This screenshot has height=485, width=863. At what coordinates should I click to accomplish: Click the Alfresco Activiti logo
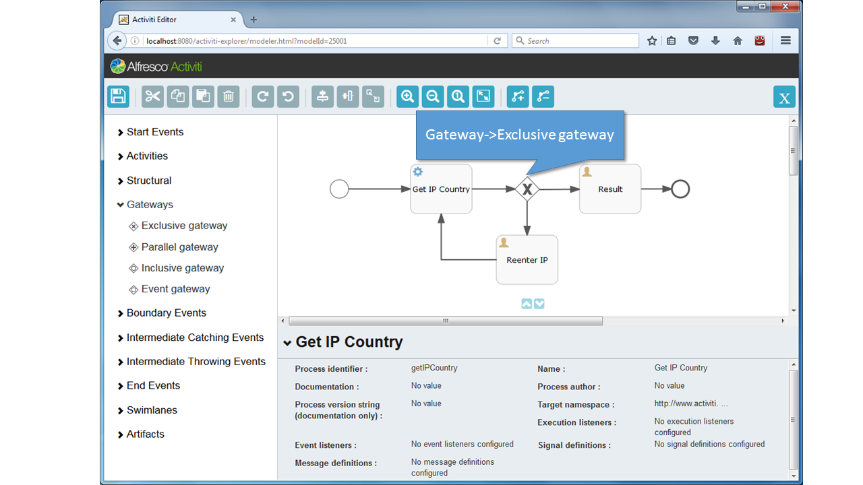156,66
